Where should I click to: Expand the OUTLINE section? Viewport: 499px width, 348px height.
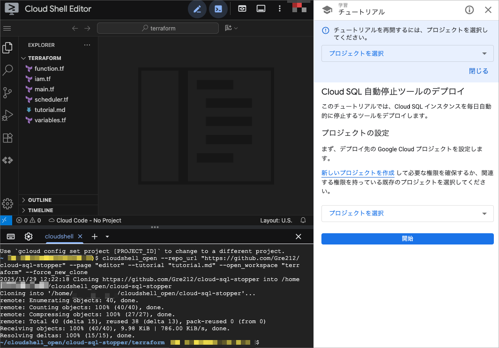(40, 200)
